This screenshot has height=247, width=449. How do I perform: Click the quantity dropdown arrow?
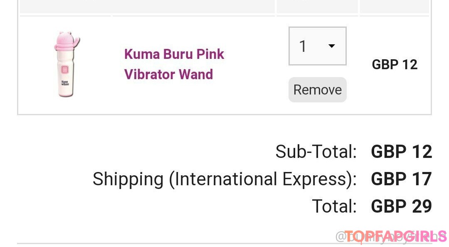(332, 46)
